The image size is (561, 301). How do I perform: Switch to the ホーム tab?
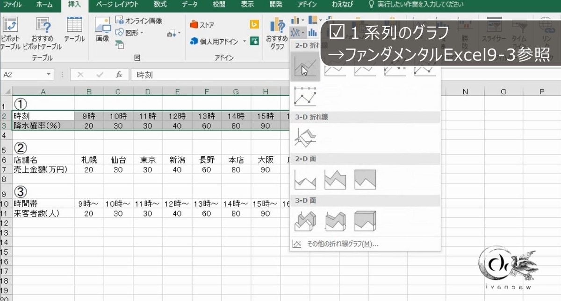(44, 5)
